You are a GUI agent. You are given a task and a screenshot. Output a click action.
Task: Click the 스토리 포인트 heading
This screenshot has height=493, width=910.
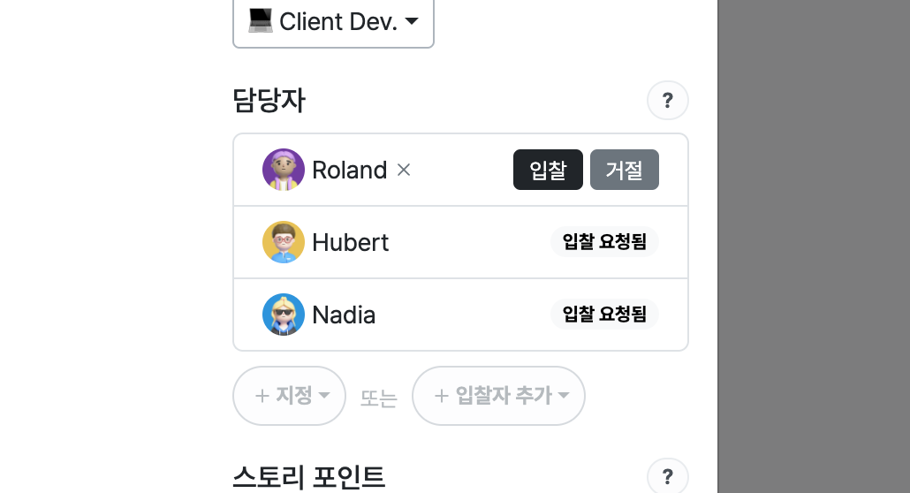(308, 477)
